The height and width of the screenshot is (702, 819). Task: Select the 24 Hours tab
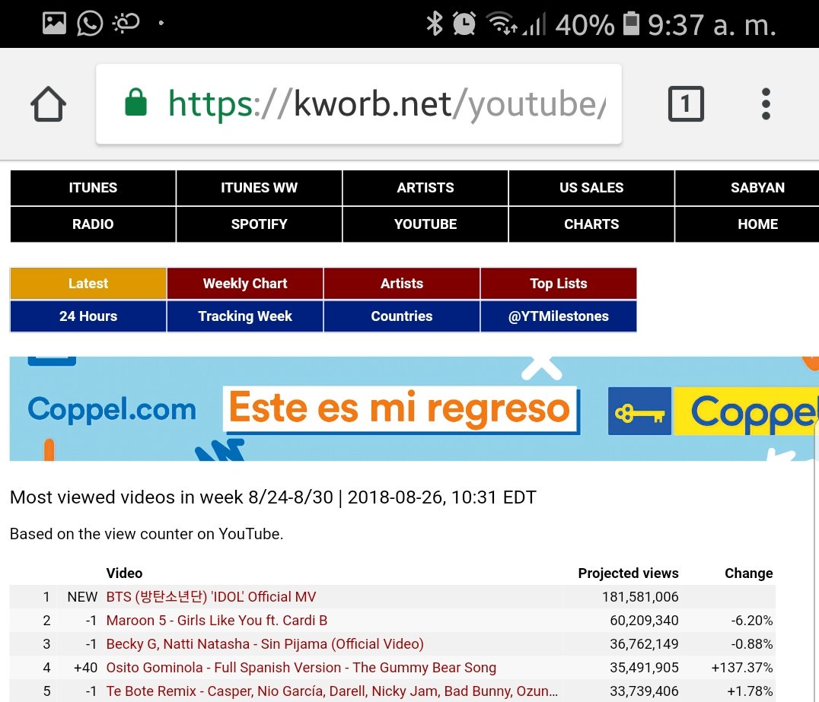(x=88, y=316)
